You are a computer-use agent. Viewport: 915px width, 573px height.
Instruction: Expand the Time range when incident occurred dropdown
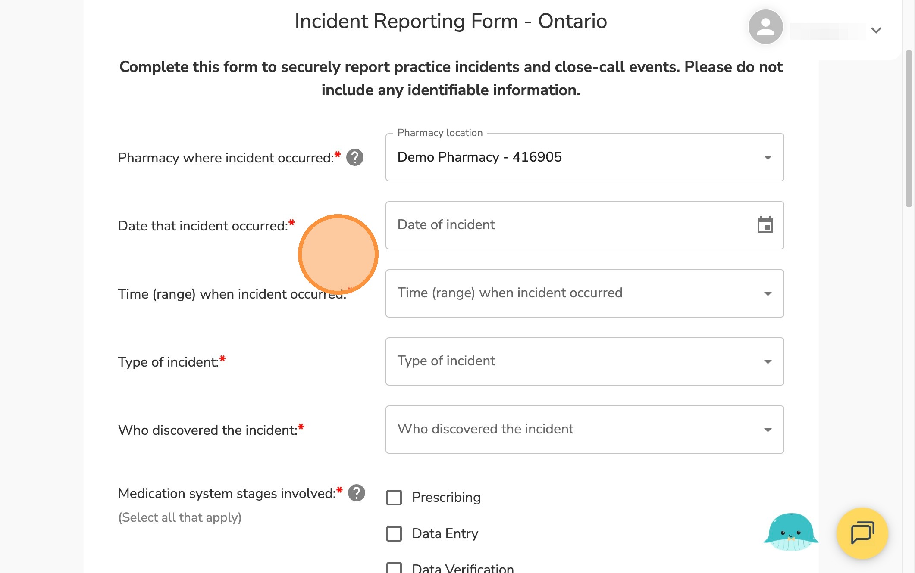tap(584, 293)
